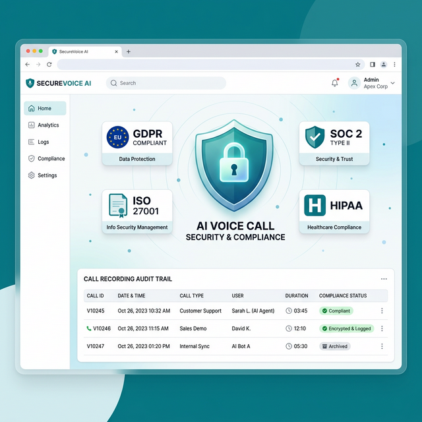Close the SecureVoice AI tab
The height and width of the screenshot is (422, 422).
(116, 51)
